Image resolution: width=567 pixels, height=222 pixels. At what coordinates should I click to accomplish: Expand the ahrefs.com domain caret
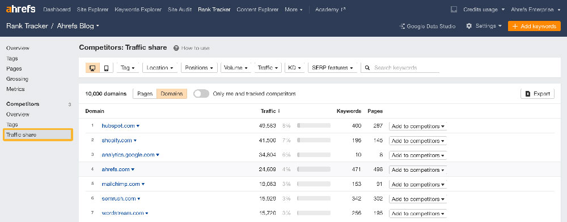pyautogui.click(x=133, y=169)
